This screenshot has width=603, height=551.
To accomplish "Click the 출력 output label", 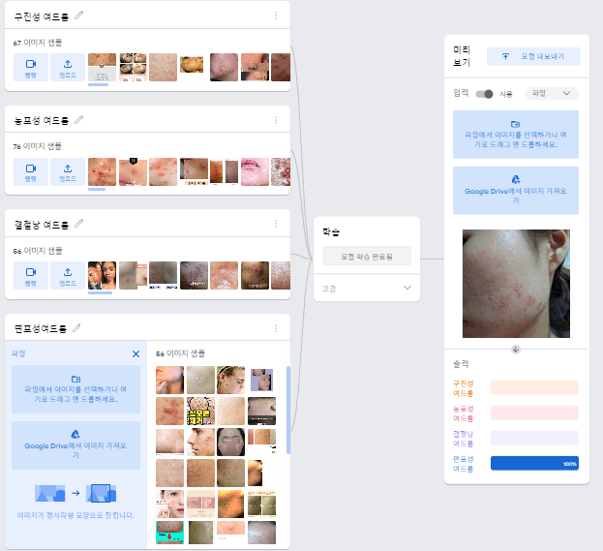I will coord(461,363).
